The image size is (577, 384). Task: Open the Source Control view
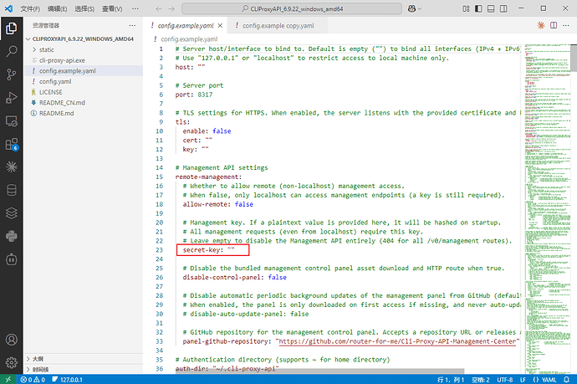click(12, 74)
